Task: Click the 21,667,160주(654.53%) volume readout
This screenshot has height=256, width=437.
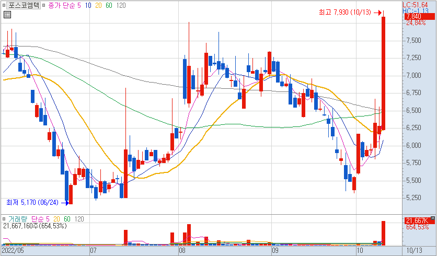Action: (35, 226)
